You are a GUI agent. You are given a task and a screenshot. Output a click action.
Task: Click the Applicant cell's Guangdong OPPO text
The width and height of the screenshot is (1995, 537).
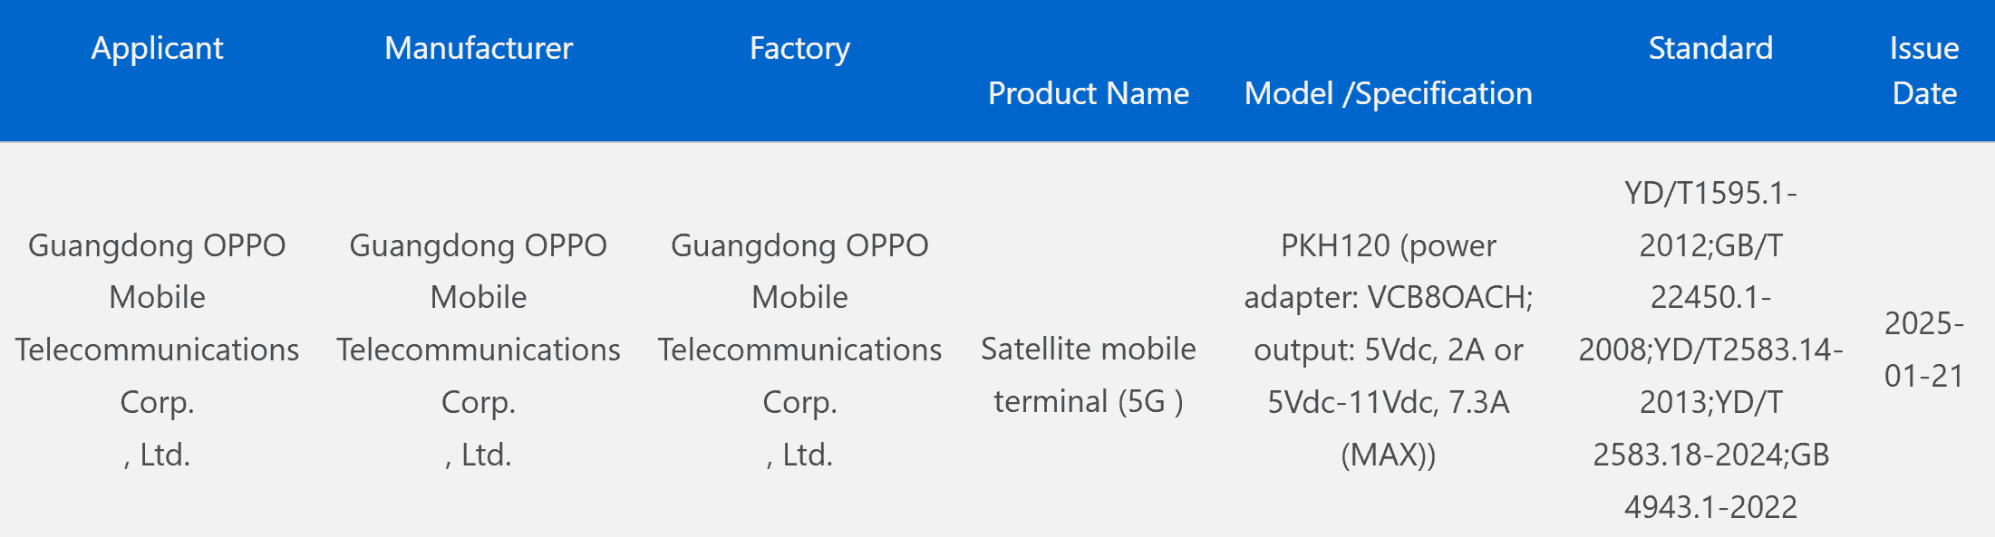tap(157, 245)
